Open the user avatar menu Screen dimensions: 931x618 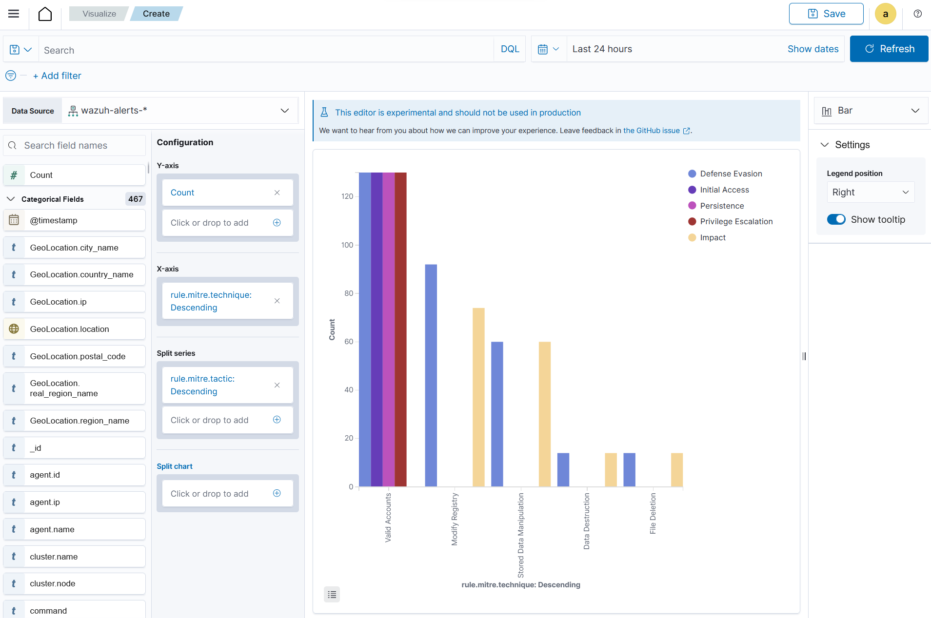click(885, 14)
